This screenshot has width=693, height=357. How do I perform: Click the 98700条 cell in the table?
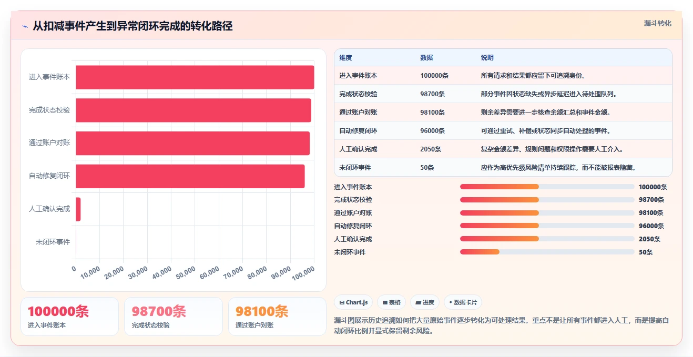coord(432,94)
